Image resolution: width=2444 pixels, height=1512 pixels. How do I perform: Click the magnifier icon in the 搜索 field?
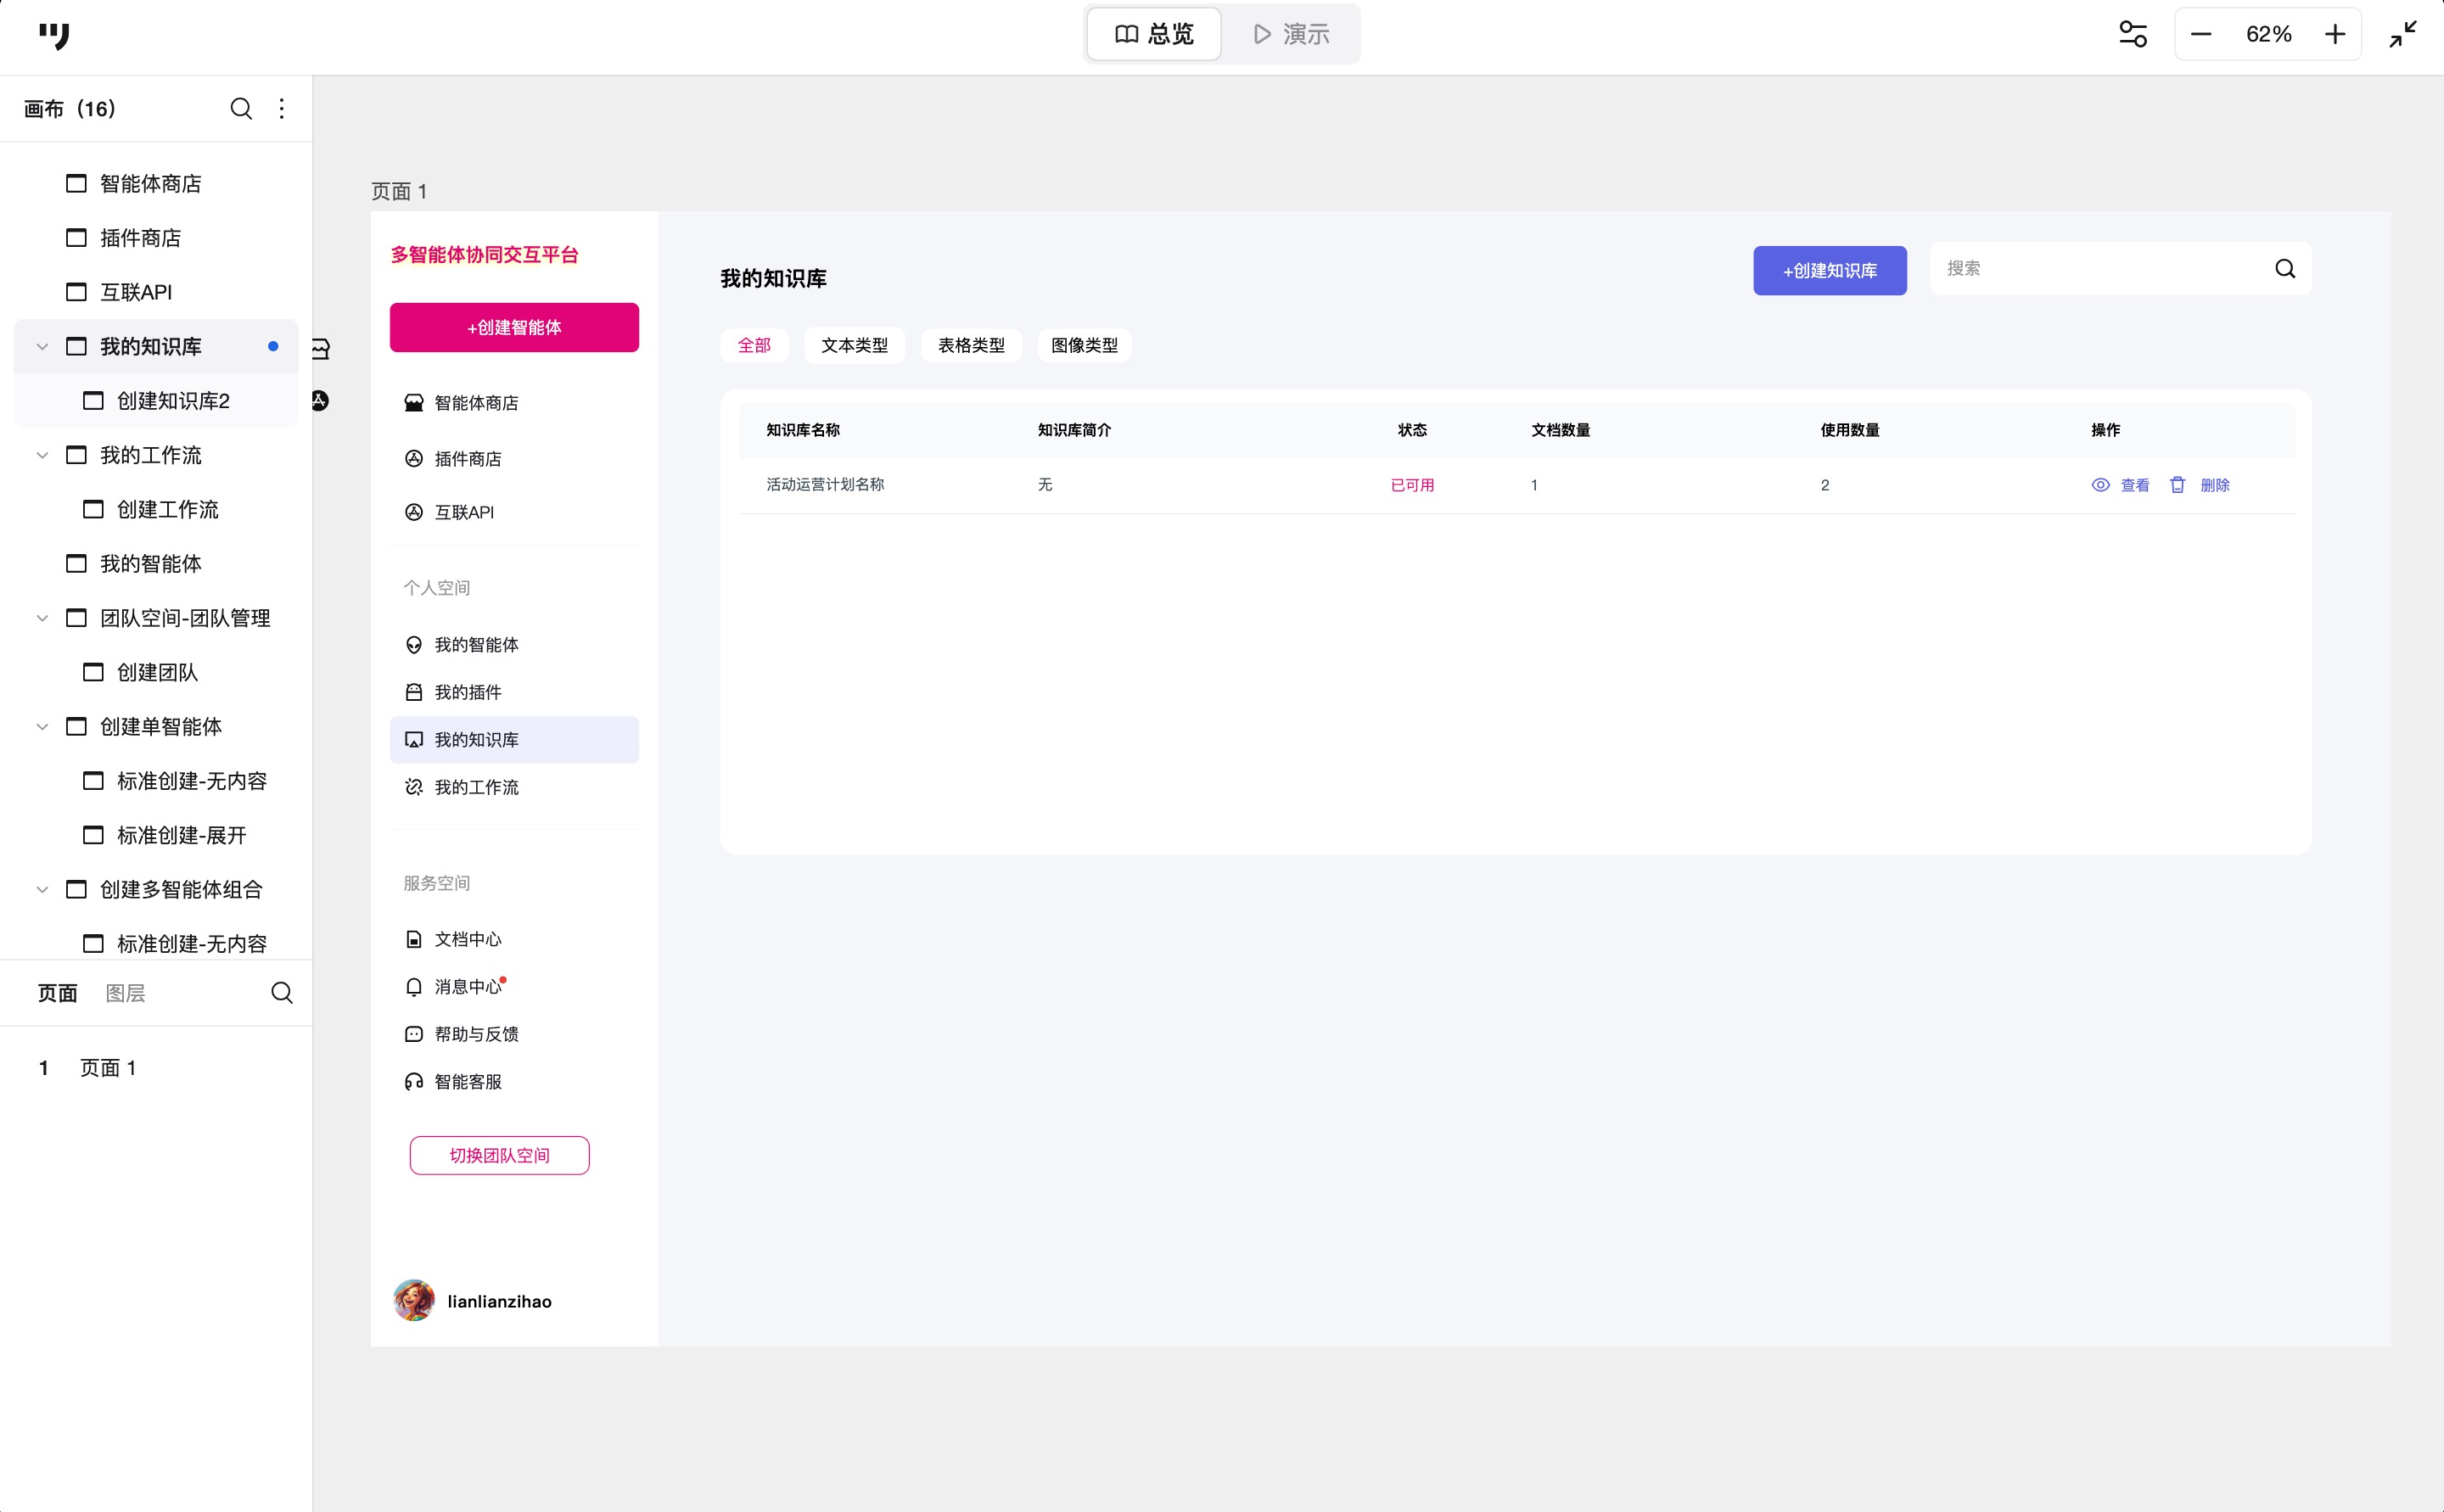(2285, 268)
